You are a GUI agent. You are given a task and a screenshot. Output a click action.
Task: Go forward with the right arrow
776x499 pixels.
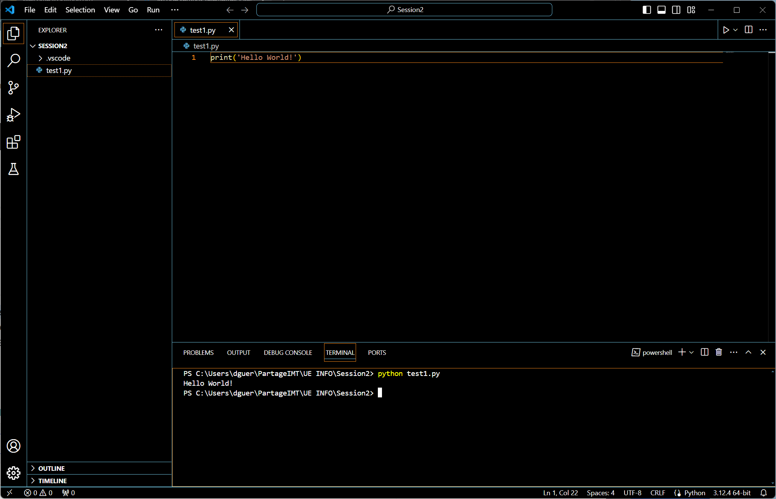pyautogui.click(x=245, y=10)
